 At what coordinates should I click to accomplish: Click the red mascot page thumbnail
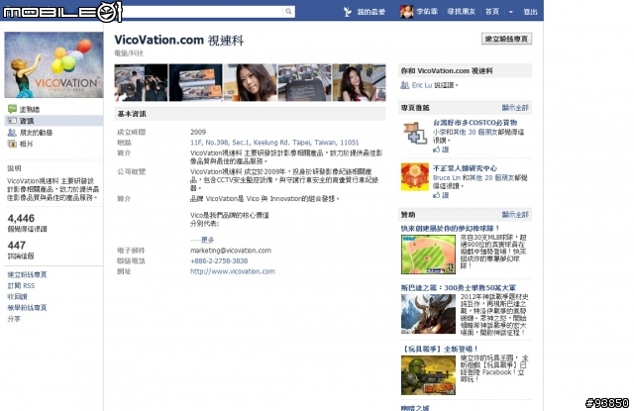click(x=415, y=176)
